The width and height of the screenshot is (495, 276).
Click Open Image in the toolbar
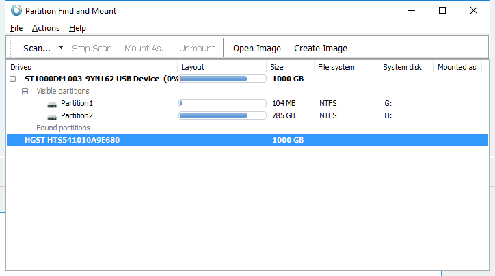pyautogui.click(x=257, y=49)
